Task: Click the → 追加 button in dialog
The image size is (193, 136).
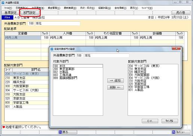Action: 116,81
